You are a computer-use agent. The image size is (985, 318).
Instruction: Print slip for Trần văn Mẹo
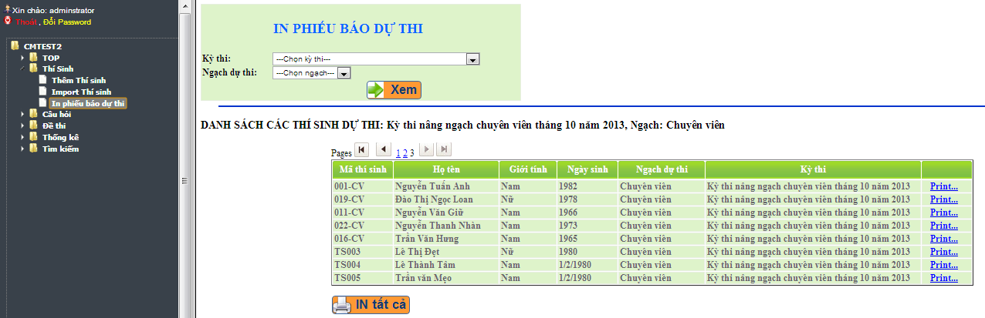pyautogui.click(x=943, y=278)
